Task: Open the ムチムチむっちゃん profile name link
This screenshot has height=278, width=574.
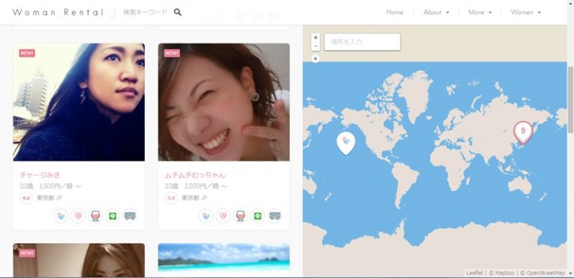Action: click(195, 175)
